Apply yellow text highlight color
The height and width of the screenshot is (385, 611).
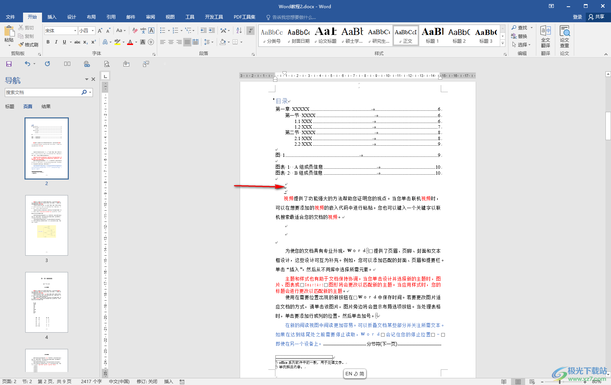117,42
